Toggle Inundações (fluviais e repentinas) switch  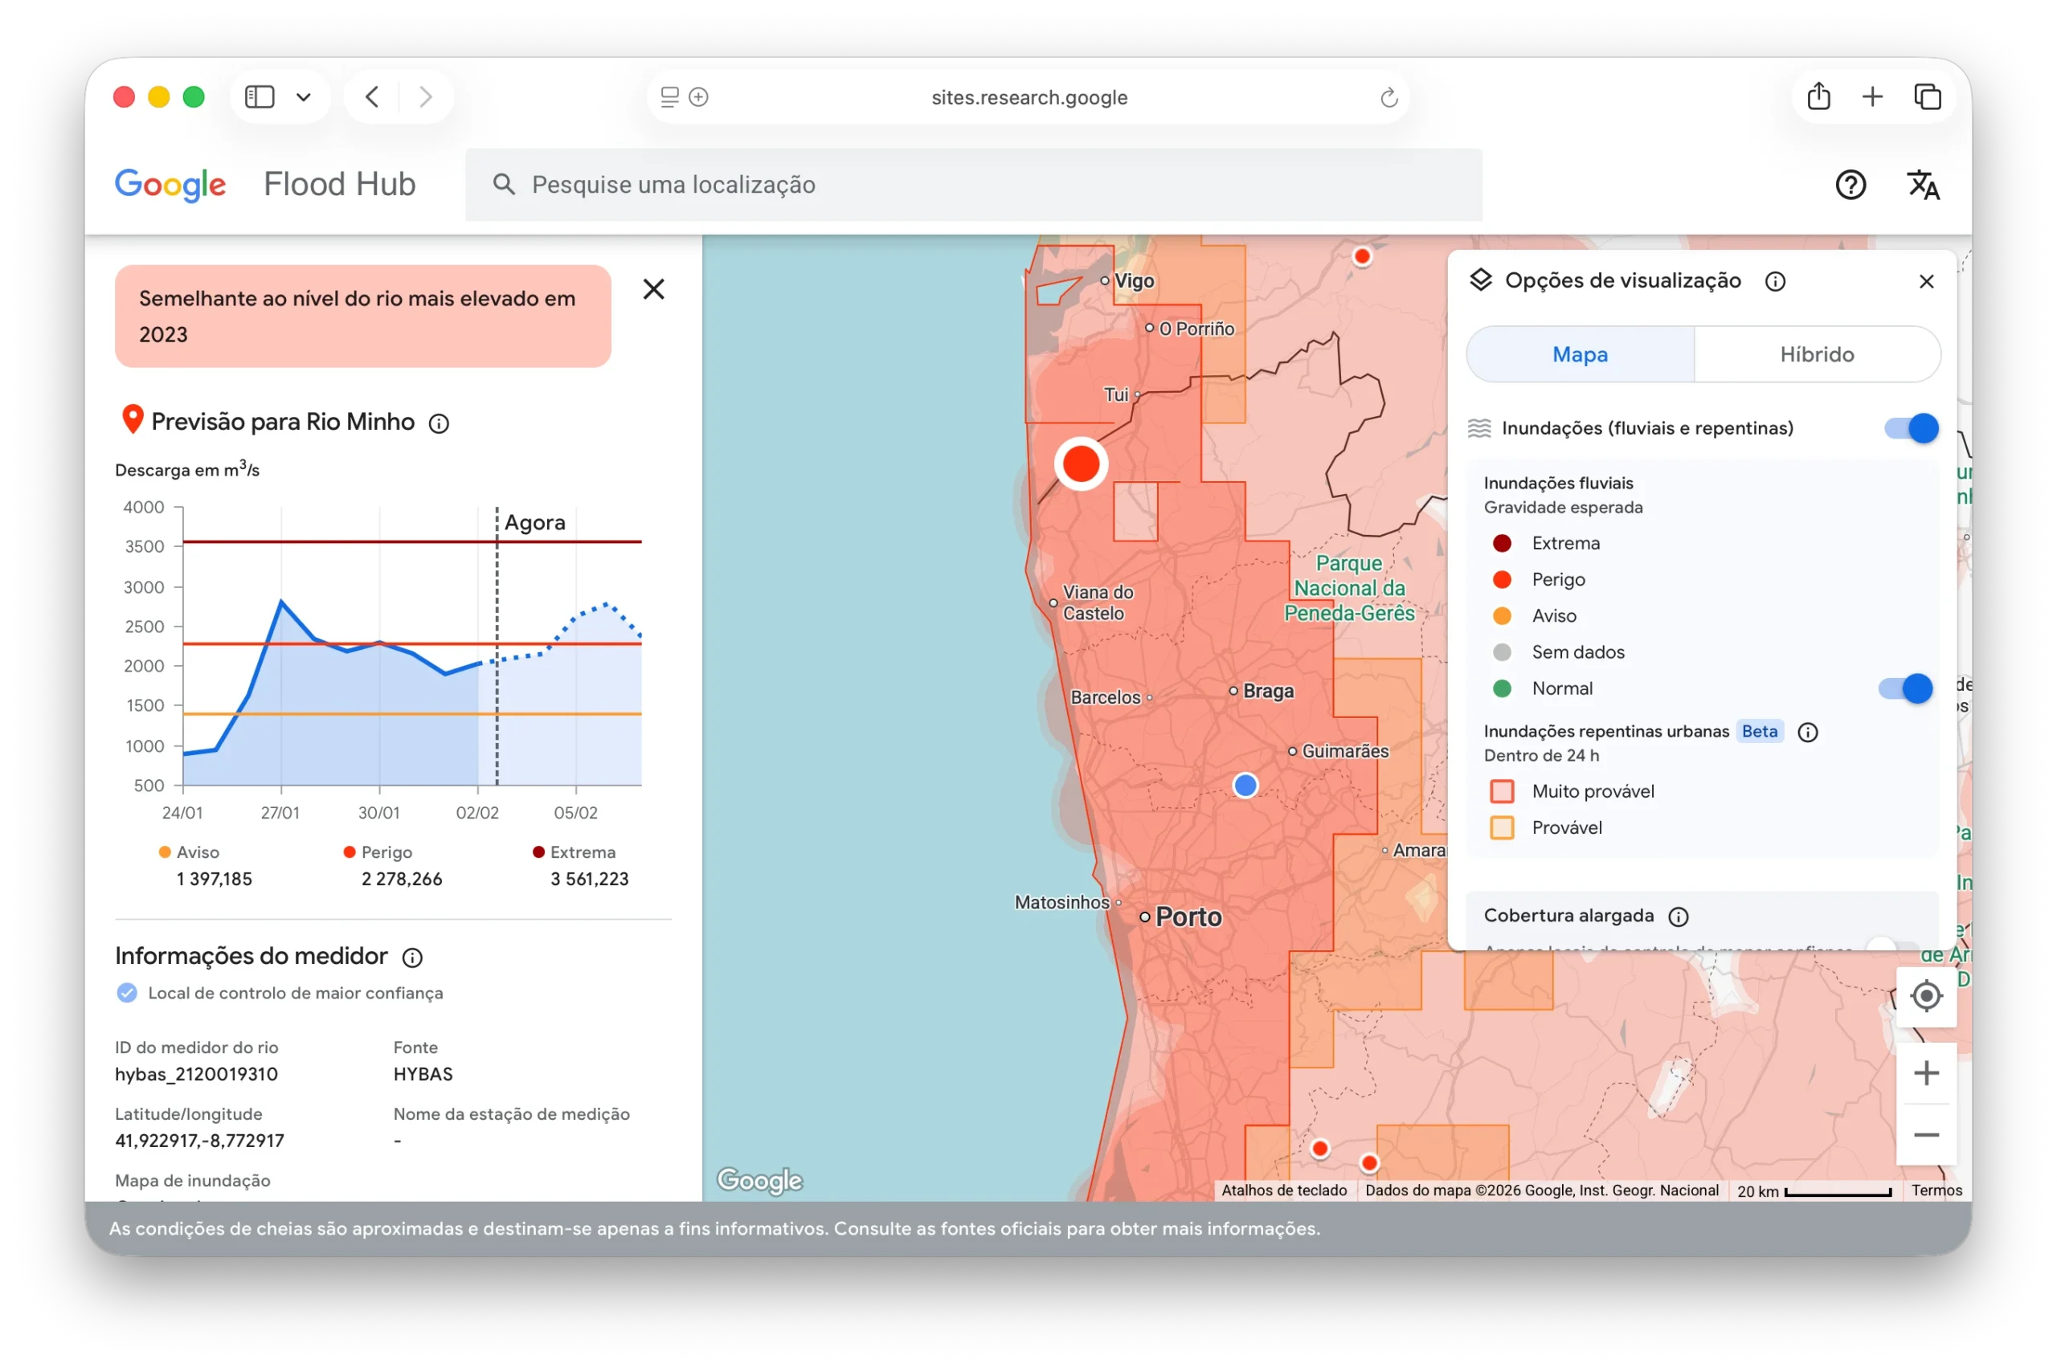pyautogui.click(x=1911, y=428)
